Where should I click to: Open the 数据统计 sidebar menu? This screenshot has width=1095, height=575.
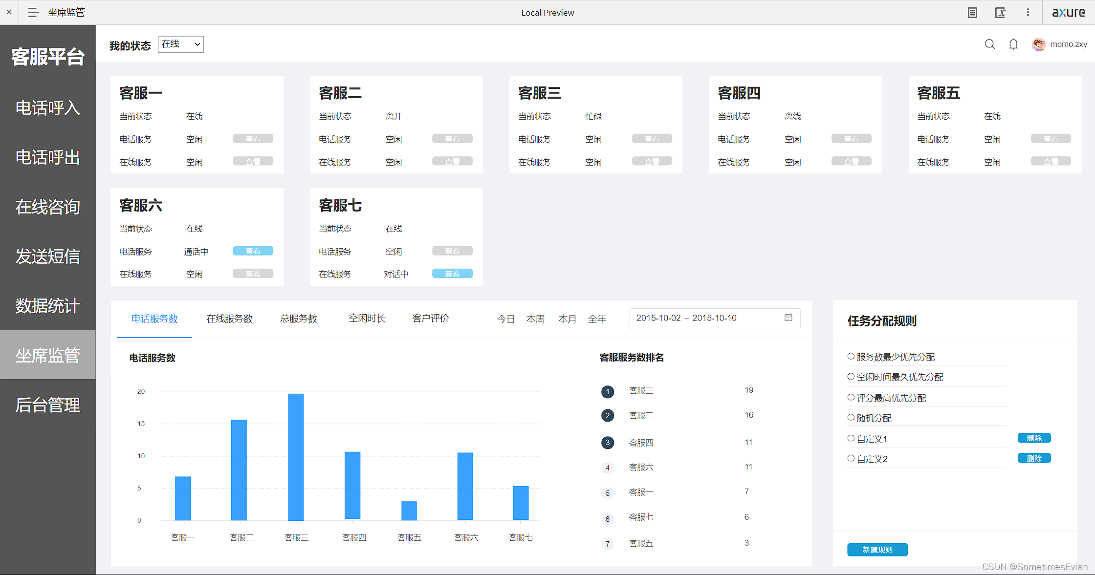[47, 306]
